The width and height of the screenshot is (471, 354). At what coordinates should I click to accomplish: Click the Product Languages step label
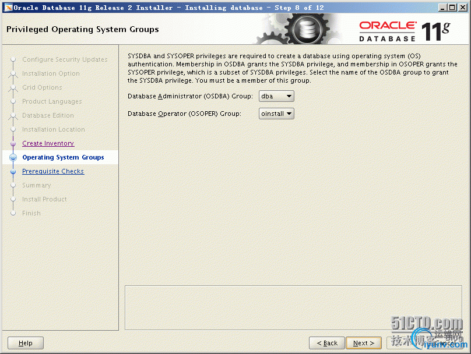(x=52, y=101)
